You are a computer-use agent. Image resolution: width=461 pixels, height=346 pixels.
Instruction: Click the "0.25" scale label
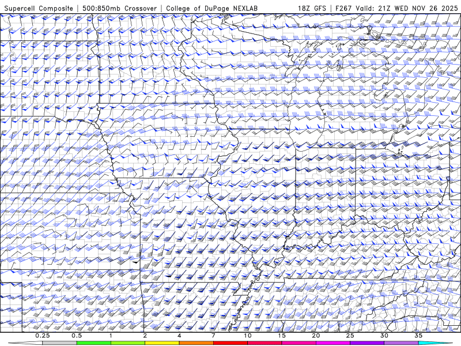click(x=43, y=336)
